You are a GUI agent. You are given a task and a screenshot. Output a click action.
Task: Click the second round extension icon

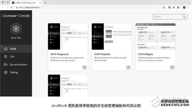click(x=174, y=7)
